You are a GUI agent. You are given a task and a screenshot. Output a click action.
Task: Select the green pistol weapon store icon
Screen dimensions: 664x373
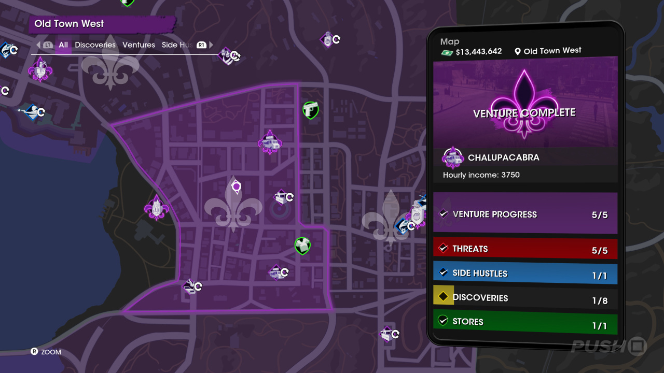310,110
